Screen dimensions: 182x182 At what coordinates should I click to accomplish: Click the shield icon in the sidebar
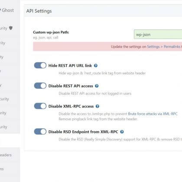tap(11, 28)
